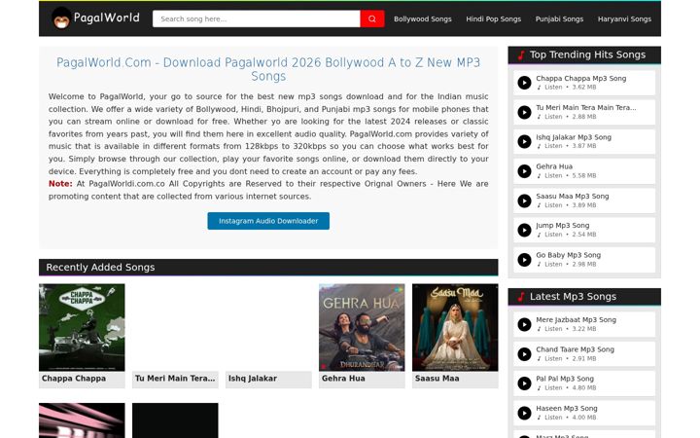
Task: Open Mere Jazbaat Mp3 Song link
Action: (x=576, y=319)
